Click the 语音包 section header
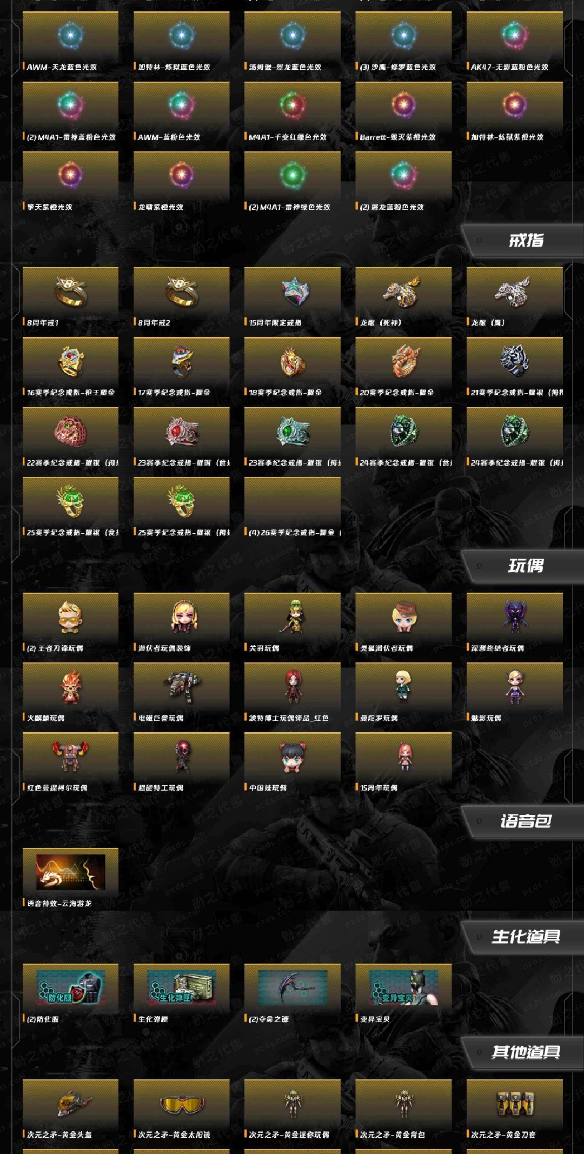 [522, 821]
